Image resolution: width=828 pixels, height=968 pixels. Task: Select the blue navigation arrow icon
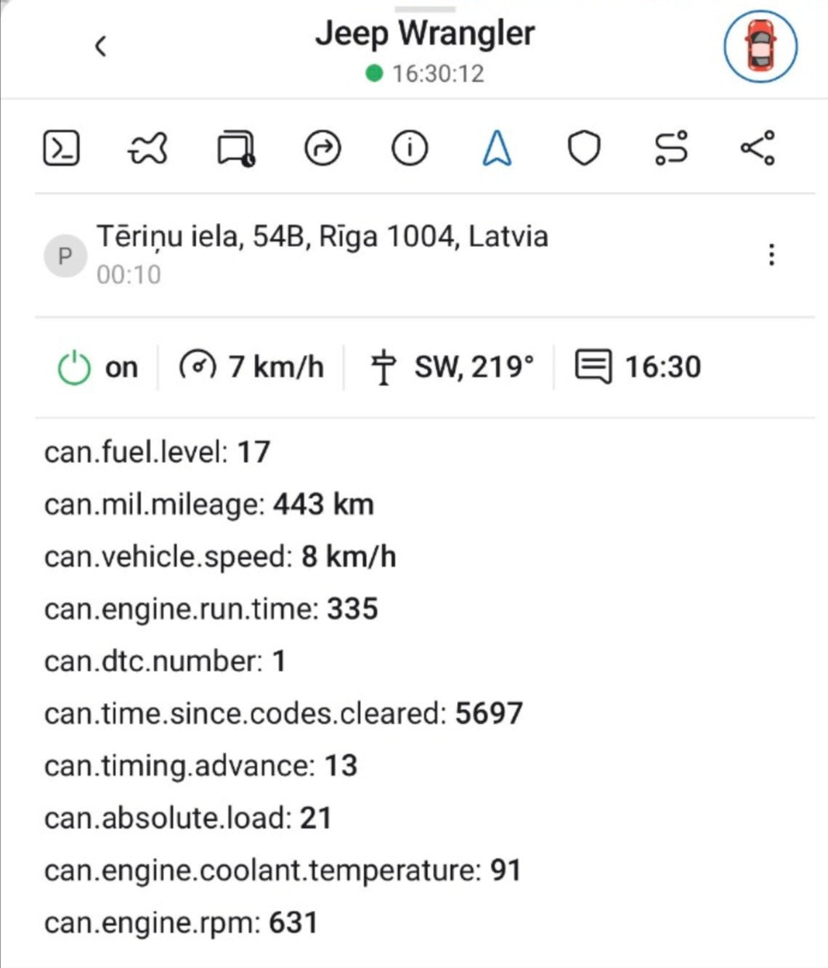pos(497,148)
